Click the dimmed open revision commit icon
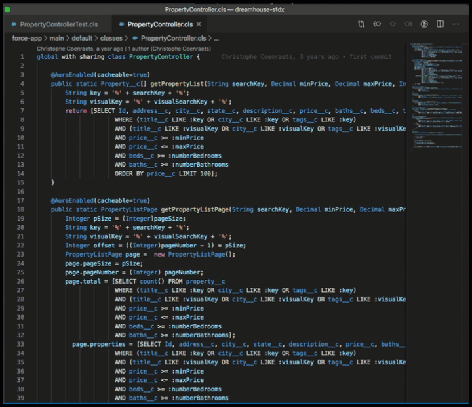Screen dimensions: 472x407 pos(393,24)
